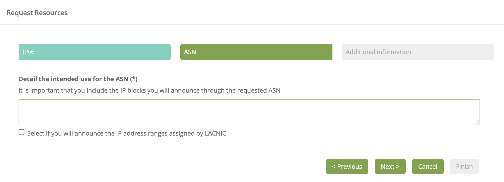Click the required asterisk (*) in the ASN label

click(x=134, y=79)
